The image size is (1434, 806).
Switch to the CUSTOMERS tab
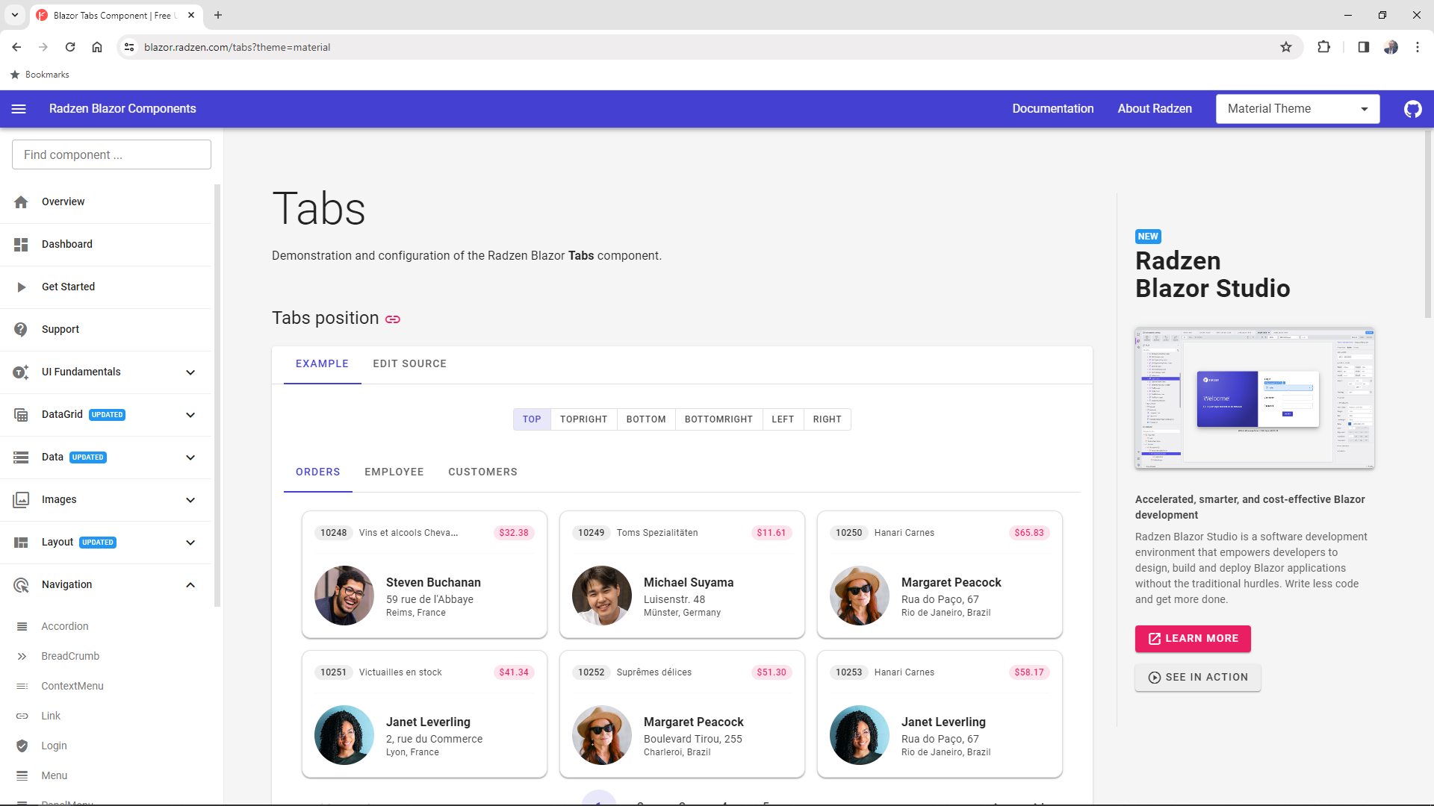tap(482, 472)
